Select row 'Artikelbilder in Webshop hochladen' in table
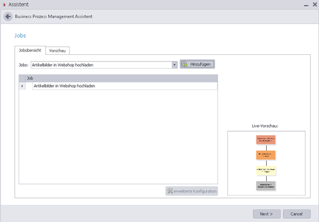The width and height of the screenshot is (319, 222). pos(124,86)
